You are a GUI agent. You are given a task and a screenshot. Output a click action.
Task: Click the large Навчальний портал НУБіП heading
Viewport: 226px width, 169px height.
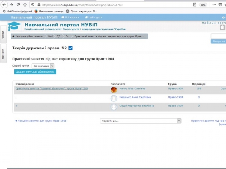point(61,25)
